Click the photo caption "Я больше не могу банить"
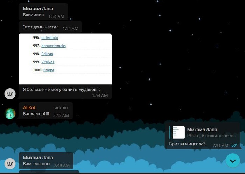 tap(61, 89)
